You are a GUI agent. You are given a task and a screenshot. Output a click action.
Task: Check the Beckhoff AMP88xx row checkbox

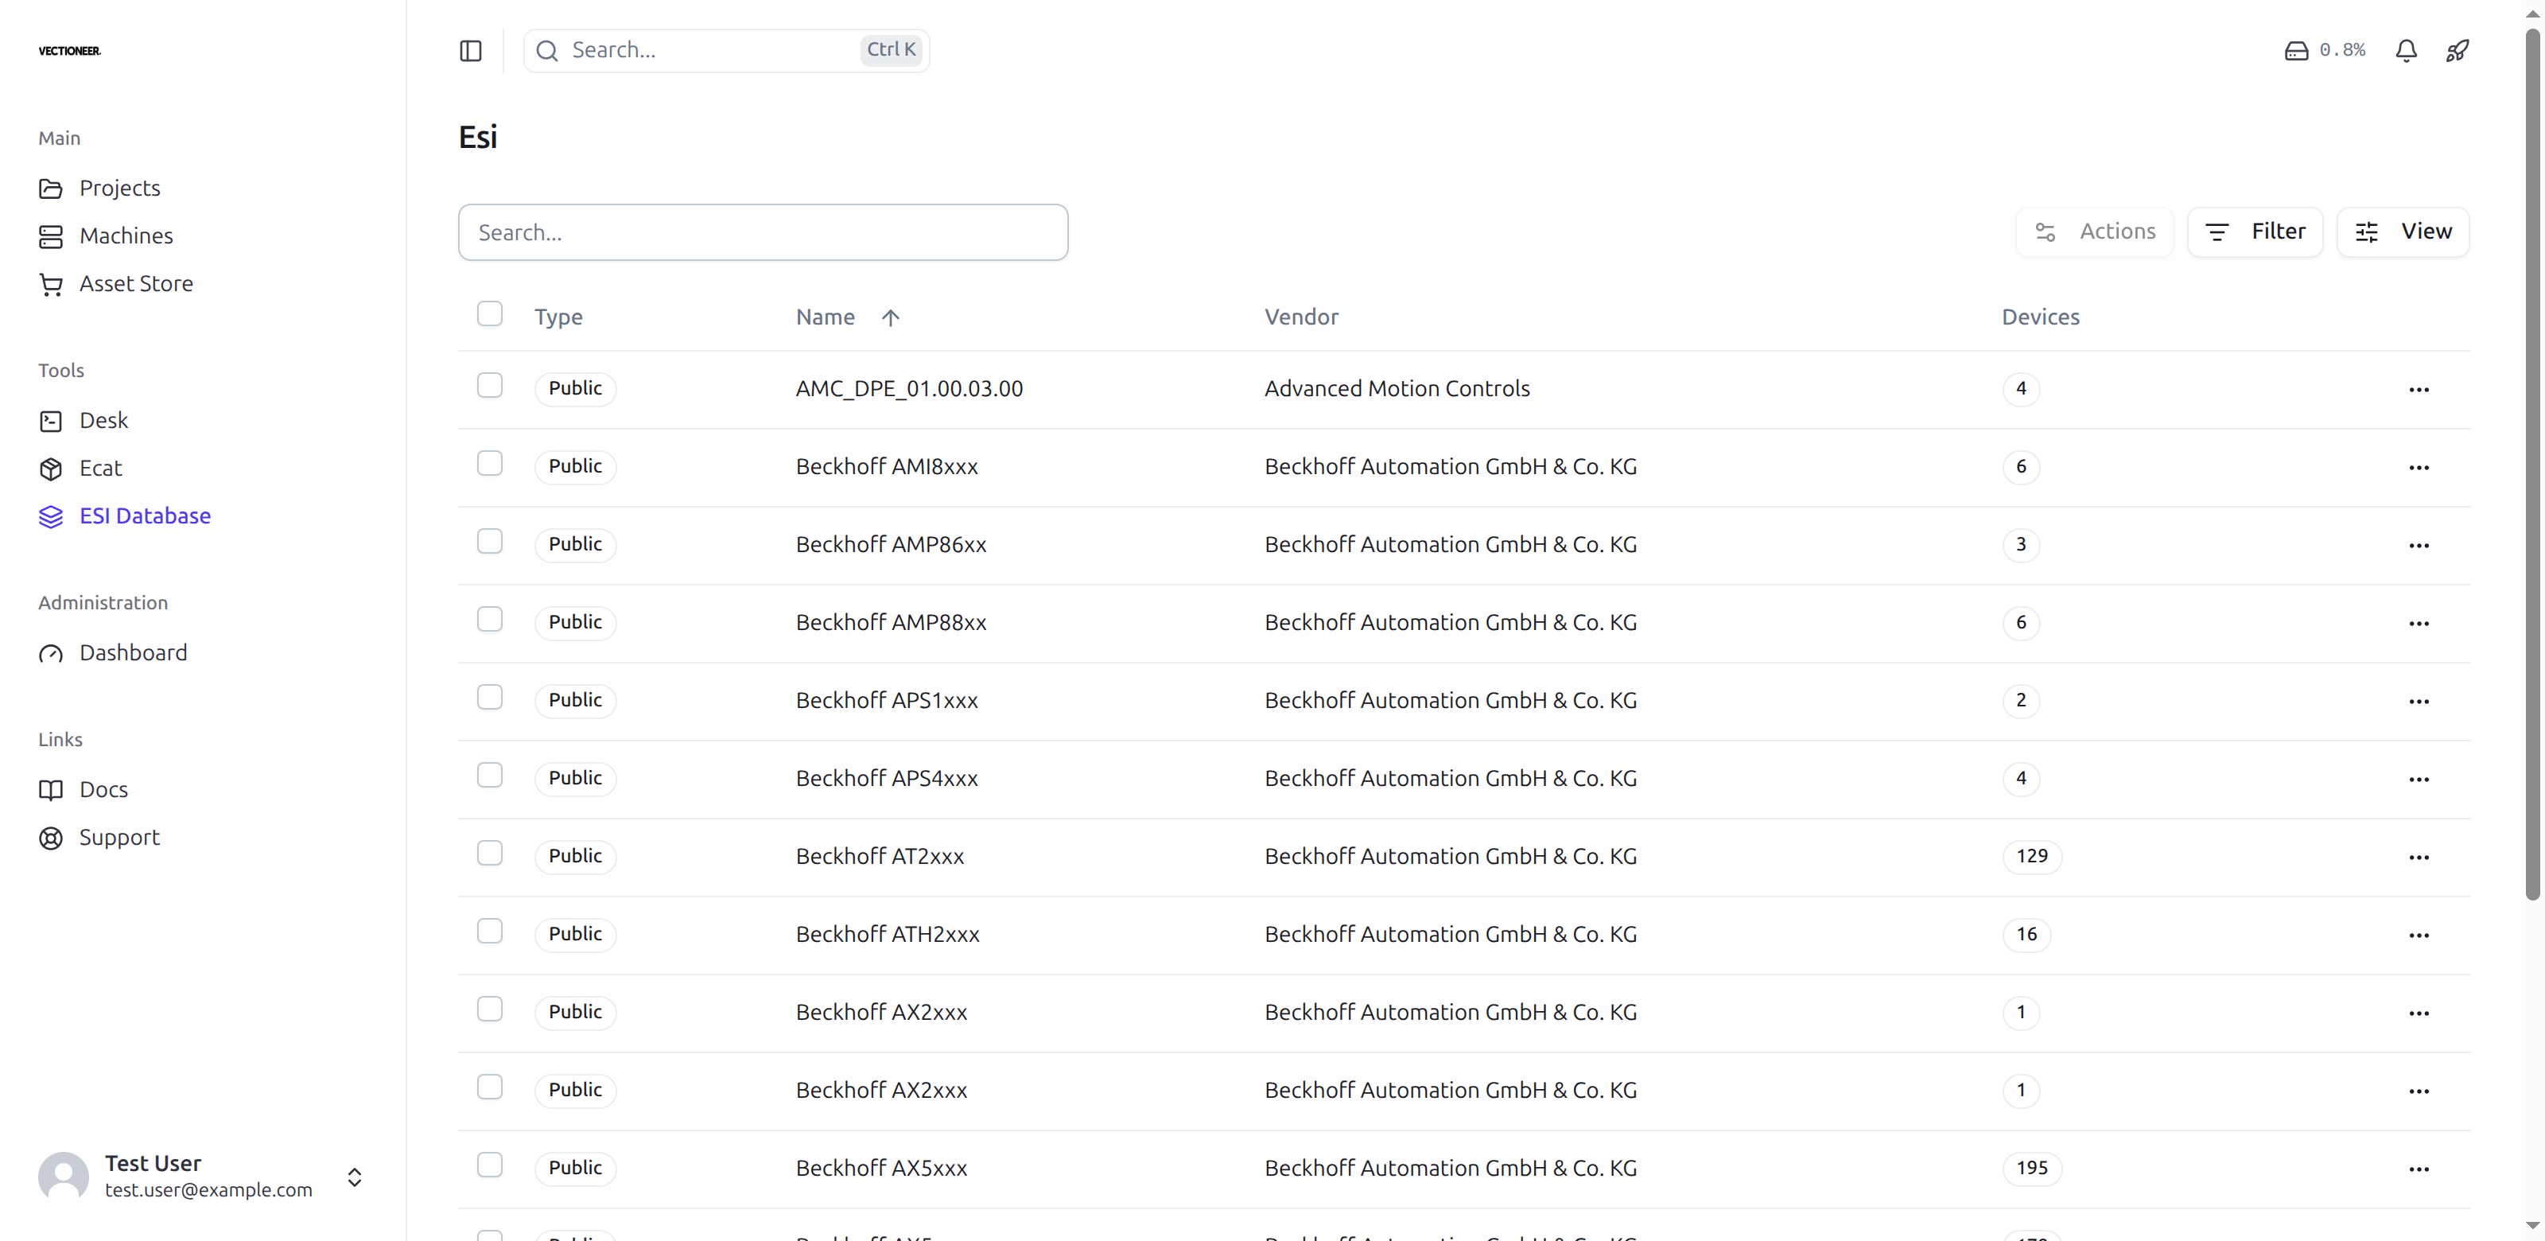[x=490, y=620]
